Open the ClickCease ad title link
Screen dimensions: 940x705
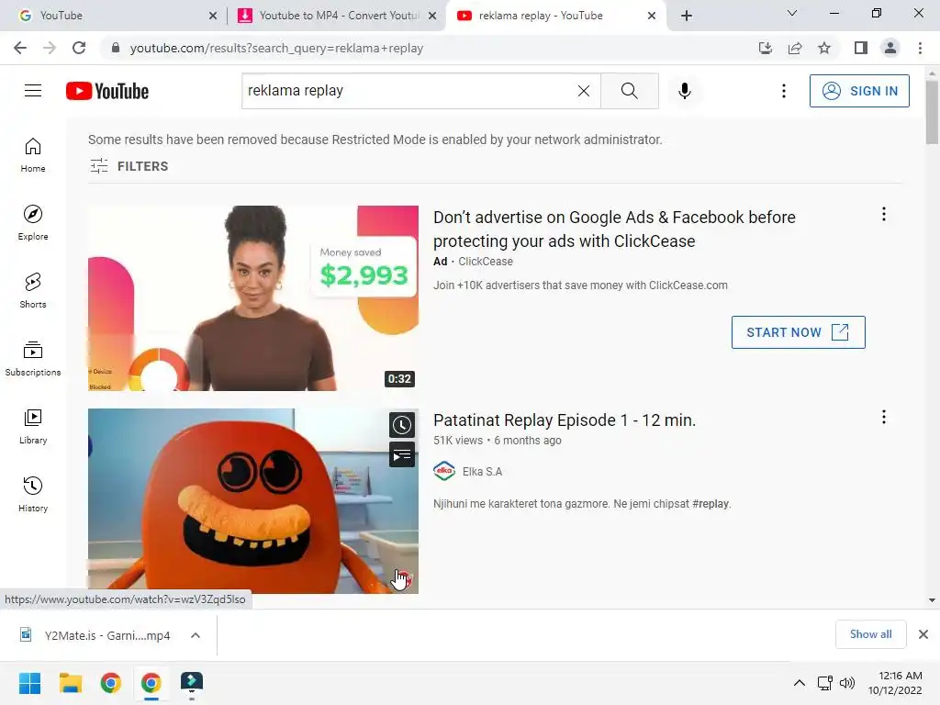[614, 229]
